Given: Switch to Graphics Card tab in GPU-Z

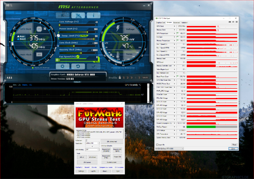Looking at the screenshot, I should 161,23.
